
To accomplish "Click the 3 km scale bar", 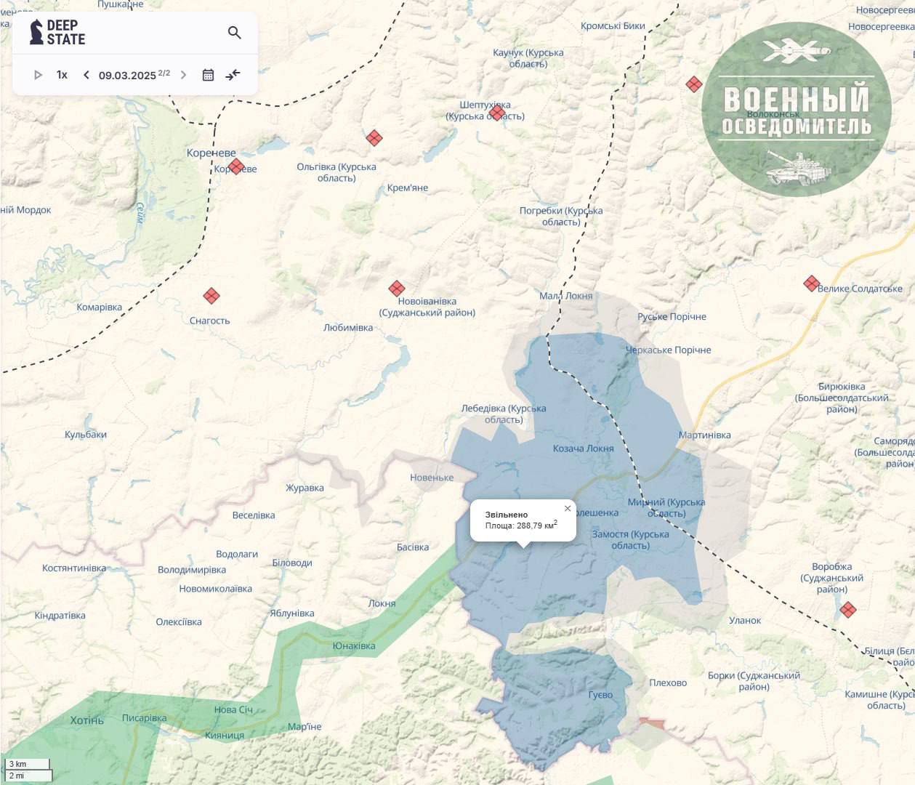I will coord(28,764).
